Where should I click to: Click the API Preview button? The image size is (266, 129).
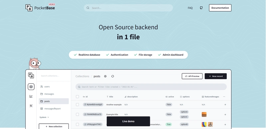tap(192, 76)
